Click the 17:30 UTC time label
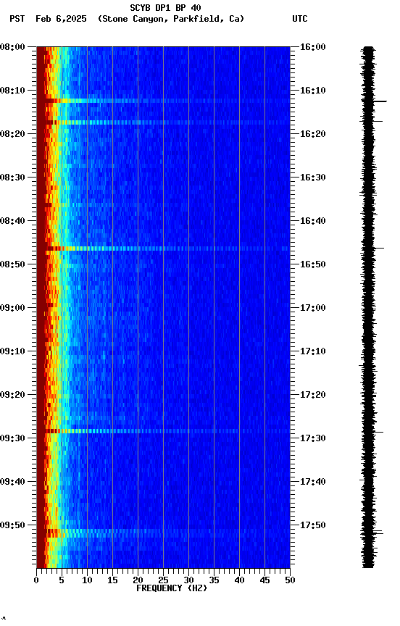The image size is (400, 626). pyautogui.click(x=312, y=438)
